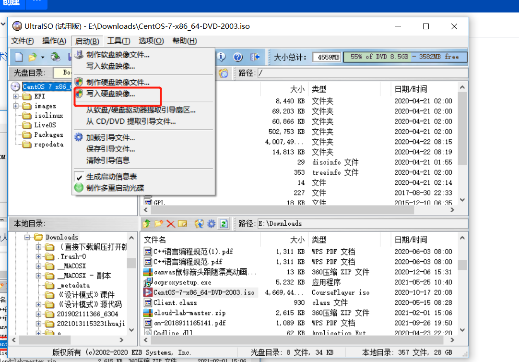Choose 写入软盘映像... menu entry
The width and height of the screenshot is (519, 362).
[x=144, y=66]
